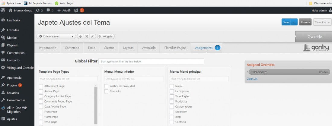Viewport: 332px width, 126px height.
Task: Click the Menú principal filter field
Action: [x=199, y=79]
